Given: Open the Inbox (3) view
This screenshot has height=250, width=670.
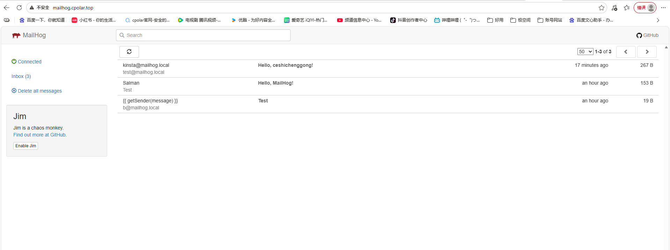Looking at the screenshot, I should coord(21,76).
